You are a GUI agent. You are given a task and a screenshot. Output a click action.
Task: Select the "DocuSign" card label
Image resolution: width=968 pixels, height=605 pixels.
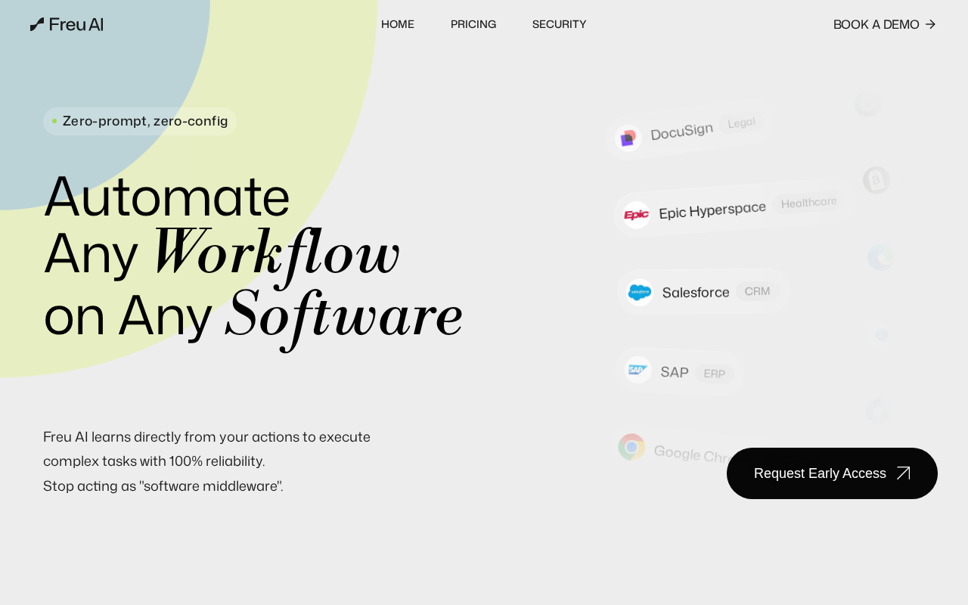coord(681,132)
